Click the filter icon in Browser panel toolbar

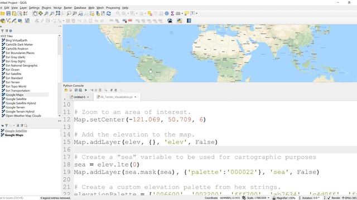click(x=2, y=31)
